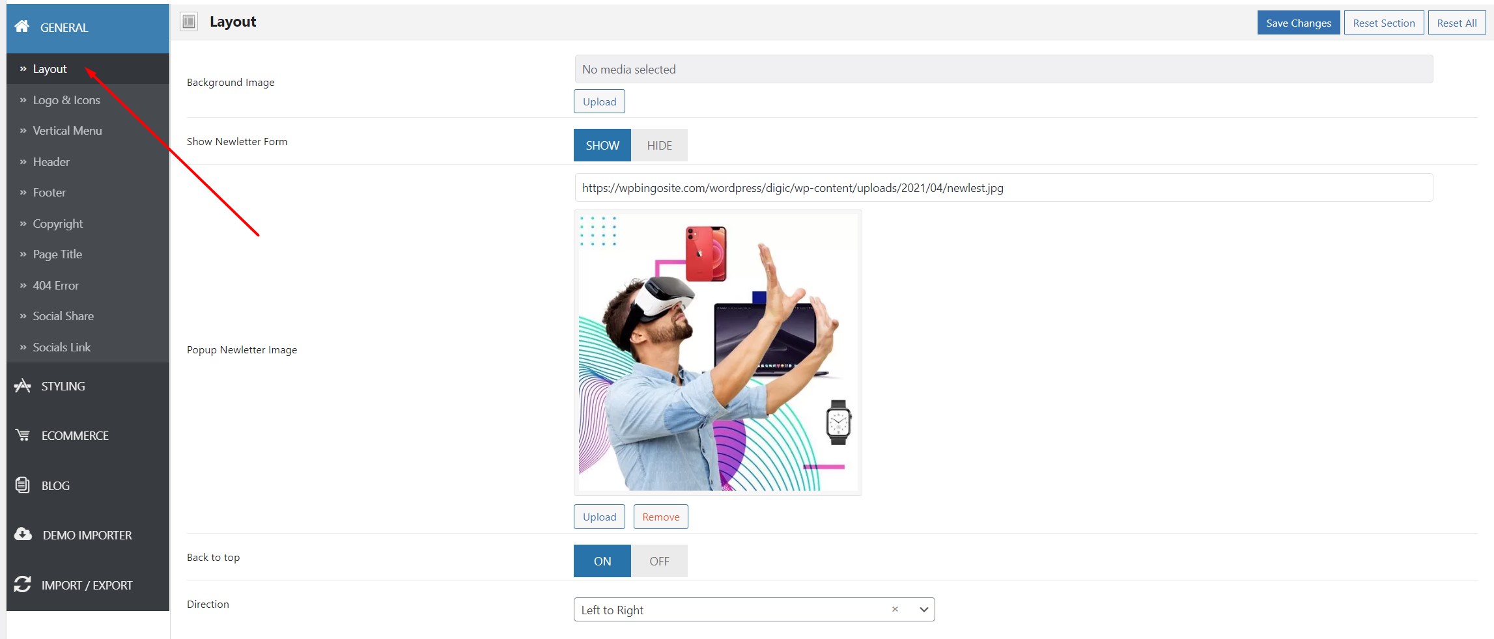This screenshot has width=1494, height=639.
Task: Click the General home icon
Action: (22, 26)
